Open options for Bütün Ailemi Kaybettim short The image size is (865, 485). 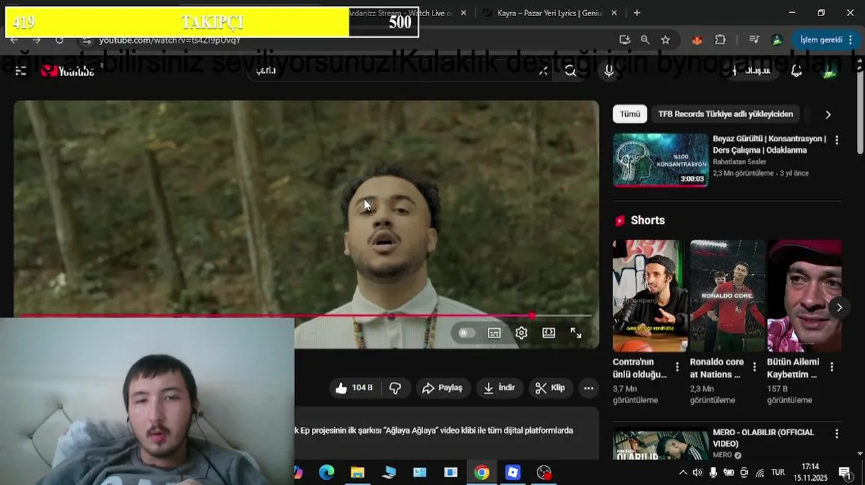point(832,367)
